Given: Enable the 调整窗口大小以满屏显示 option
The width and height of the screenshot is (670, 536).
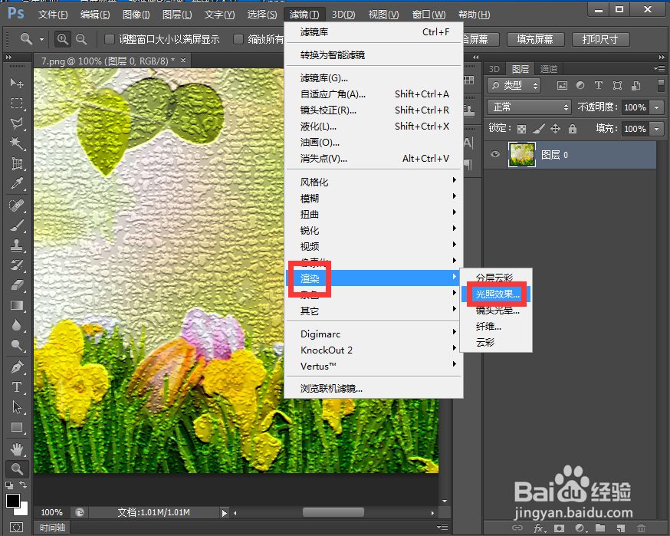Looking at the screenshot, I should 109,39.
